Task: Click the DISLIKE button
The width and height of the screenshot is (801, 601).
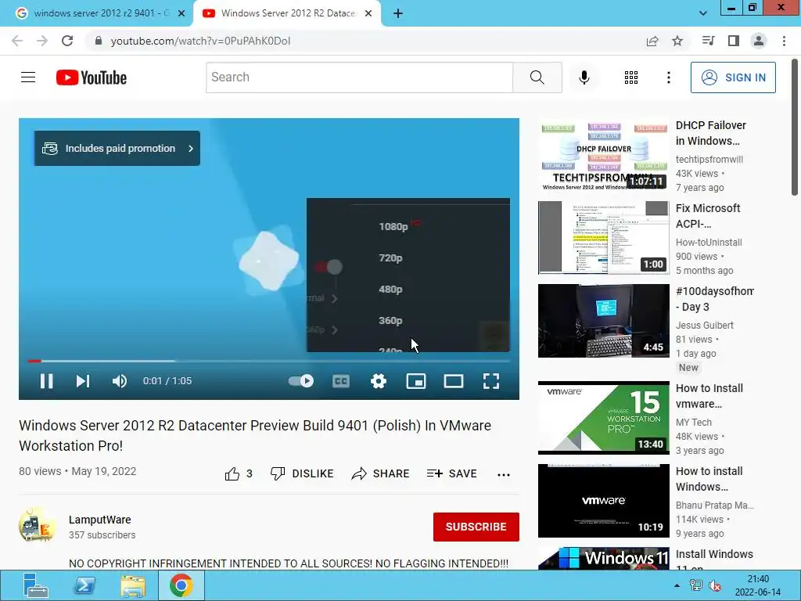Action: click(x=302, y=473)
